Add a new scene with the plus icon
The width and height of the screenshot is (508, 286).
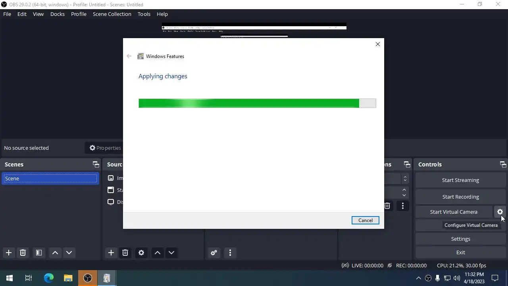[9, 253]
